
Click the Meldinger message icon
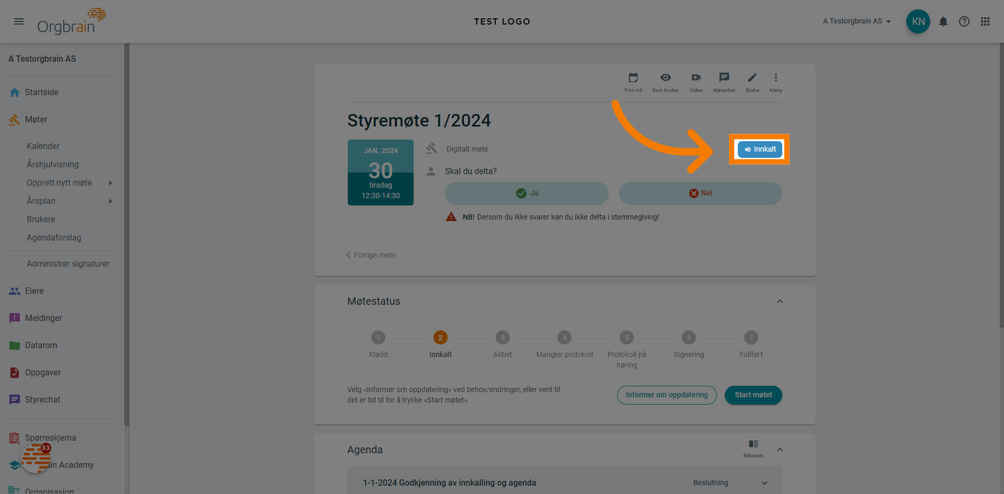(15, 318)
